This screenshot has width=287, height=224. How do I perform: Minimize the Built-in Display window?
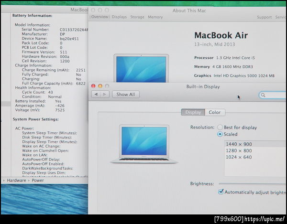(x=100, y=86)
